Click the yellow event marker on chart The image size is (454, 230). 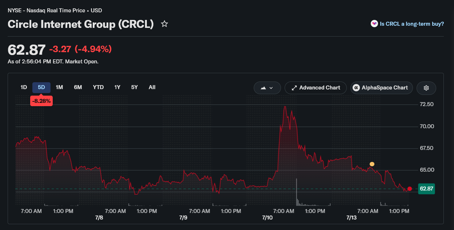coord(372,164)
